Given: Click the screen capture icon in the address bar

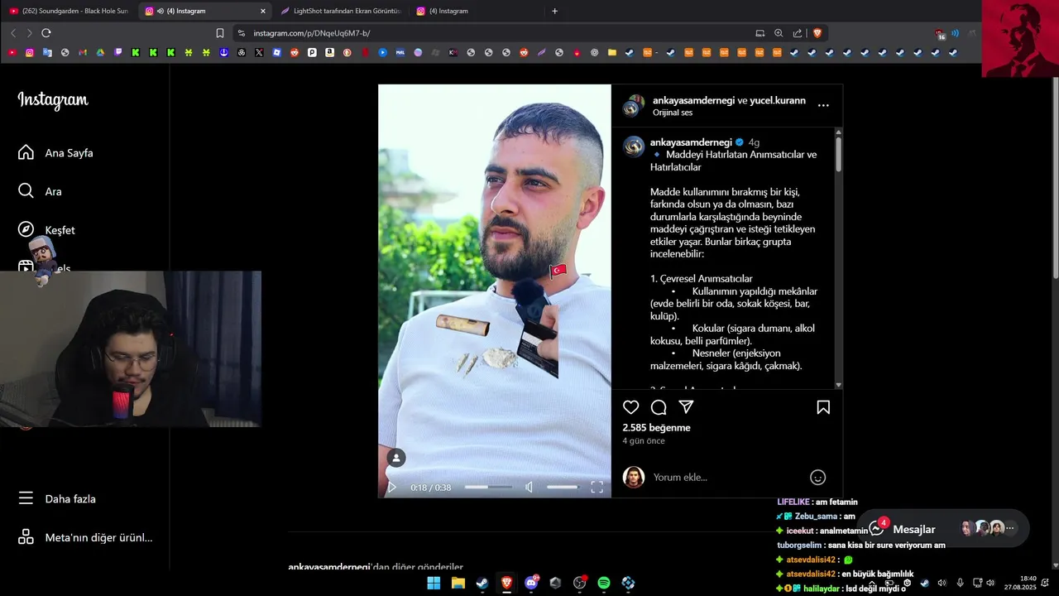Looking at the screenshot, I should (760, 33).
